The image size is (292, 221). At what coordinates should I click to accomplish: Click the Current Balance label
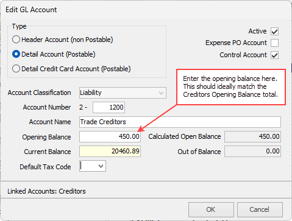pyautogui.click(x=48, y=152)
